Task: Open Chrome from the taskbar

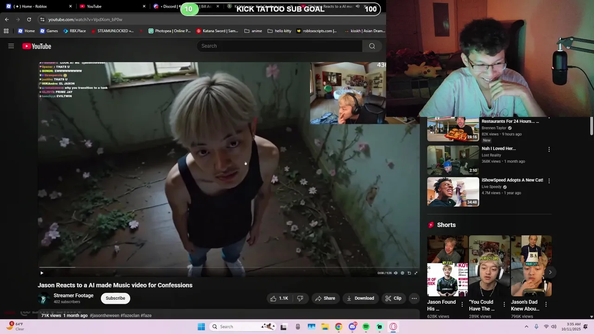Action: pyautogui.click(x=338, y=327)
